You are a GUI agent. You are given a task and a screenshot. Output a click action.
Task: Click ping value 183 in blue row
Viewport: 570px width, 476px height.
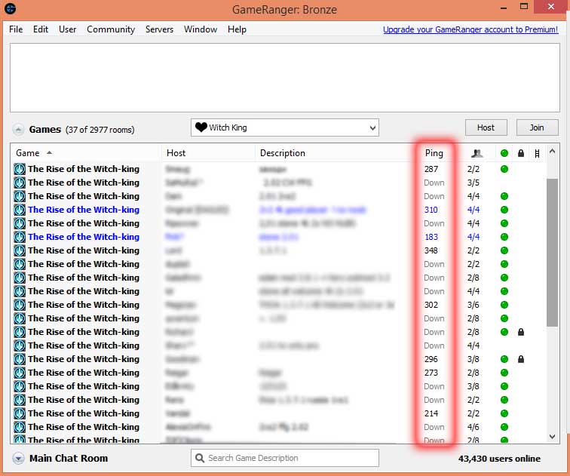(x=431, y=237)
